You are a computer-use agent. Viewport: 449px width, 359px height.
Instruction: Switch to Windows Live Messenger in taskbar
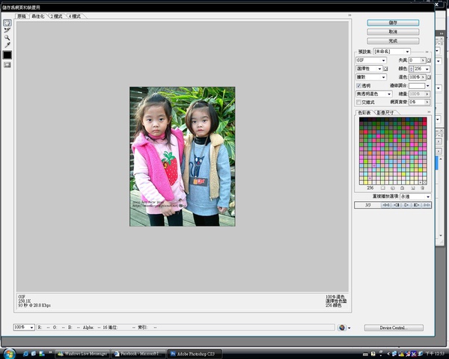click(x=82, y=354)
